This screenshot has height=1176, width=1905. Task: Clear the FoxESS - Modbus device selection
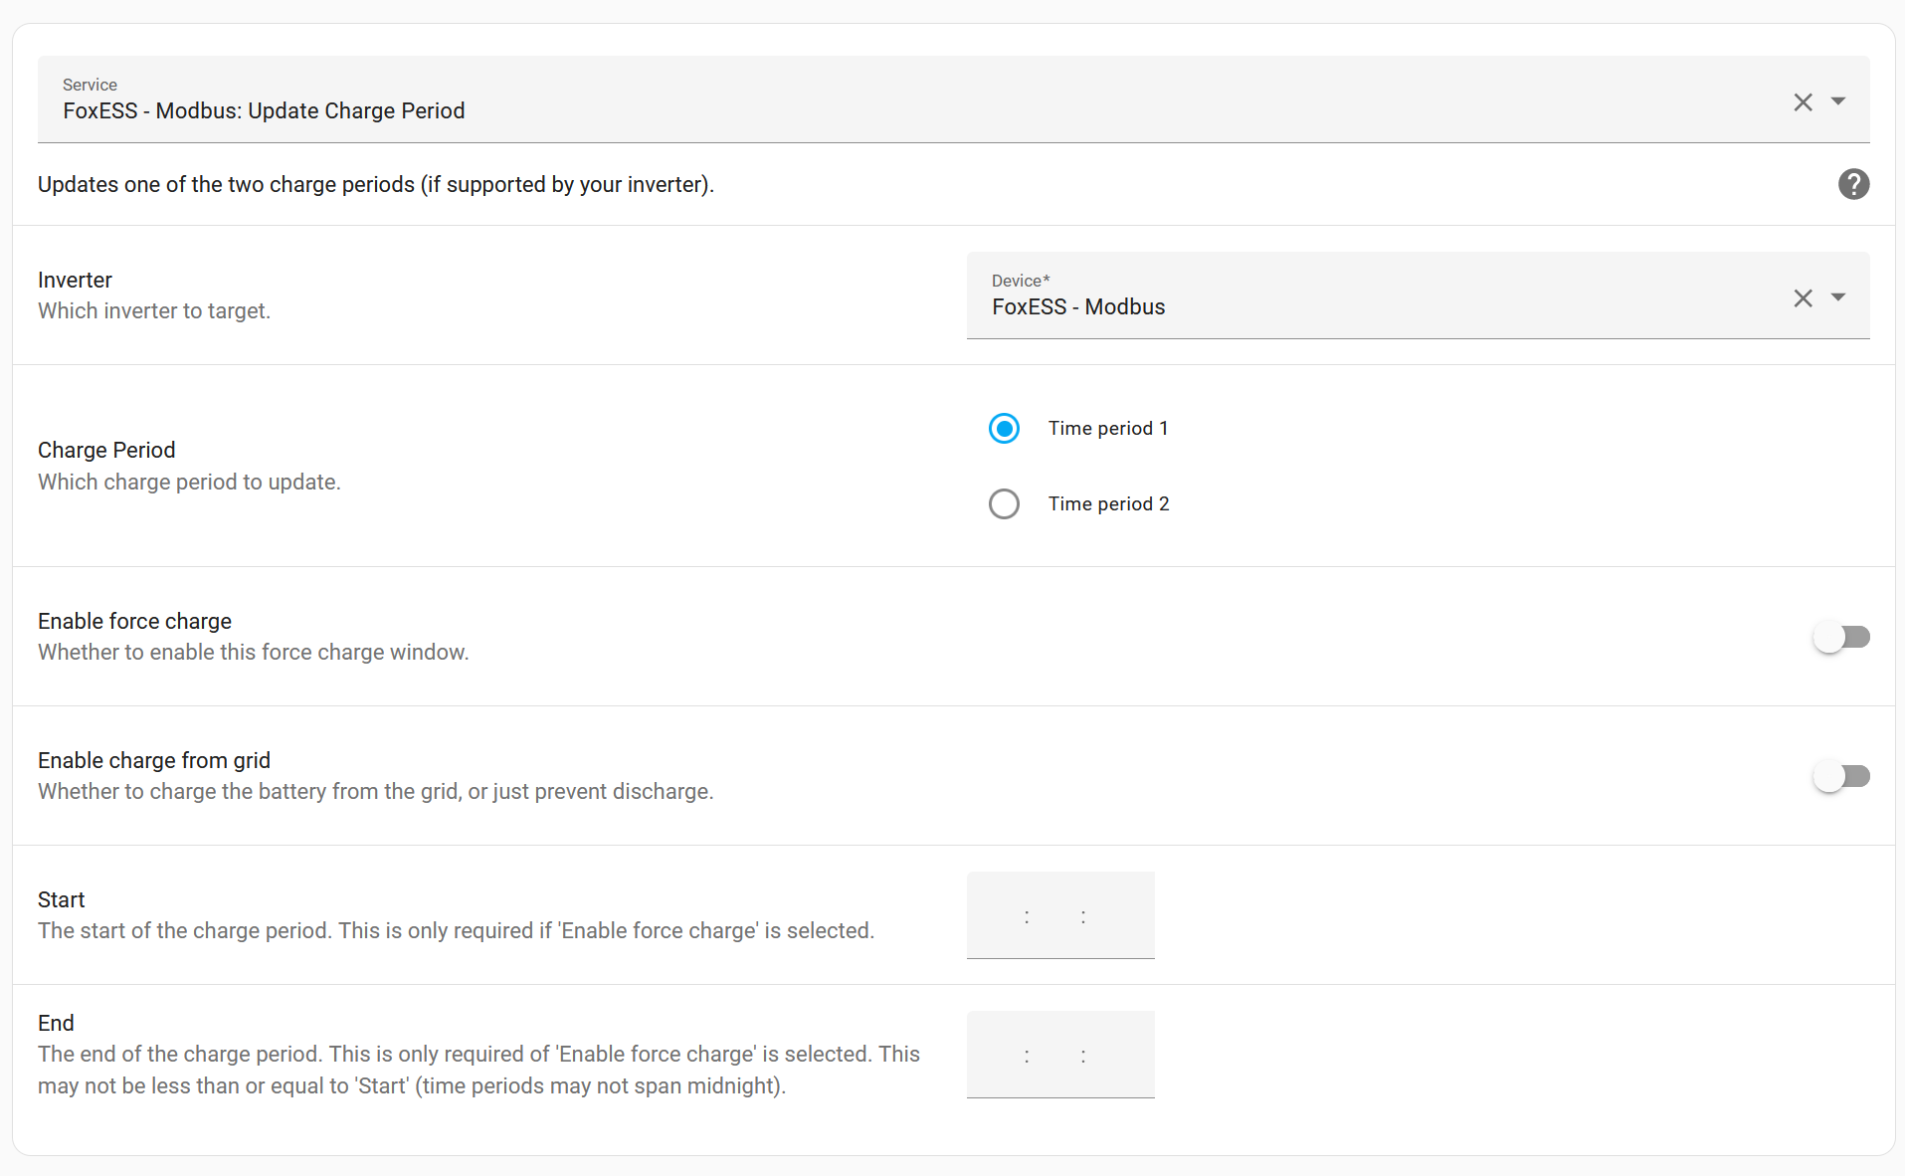coord(1804,298)
